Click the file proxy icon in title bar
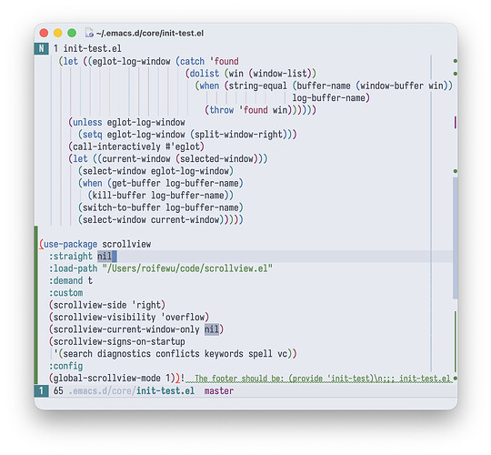Viewport: 491px width, 455px height. 89,33
